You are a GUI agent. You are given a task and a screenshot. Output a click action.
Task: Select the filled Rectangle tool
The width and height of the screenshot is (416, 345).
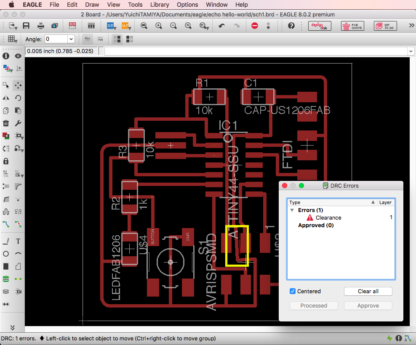(x=6, y=266)
